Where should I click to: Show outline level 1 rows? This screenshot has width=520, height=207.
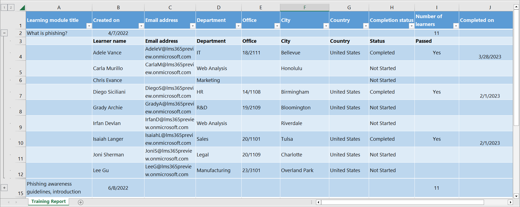point(4,8)
